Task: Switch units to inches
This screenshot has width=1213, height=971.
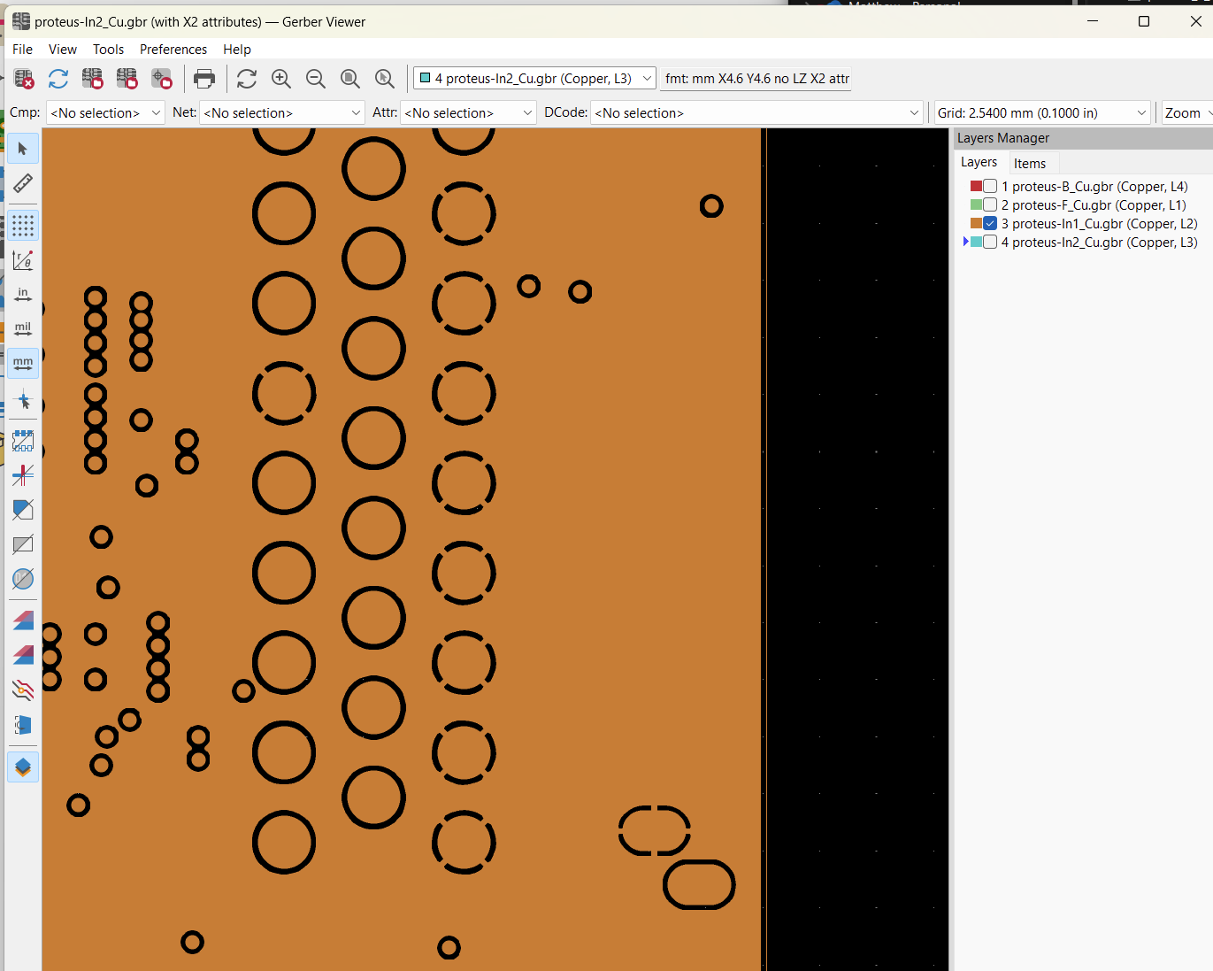Action: [x=23, y=295]
